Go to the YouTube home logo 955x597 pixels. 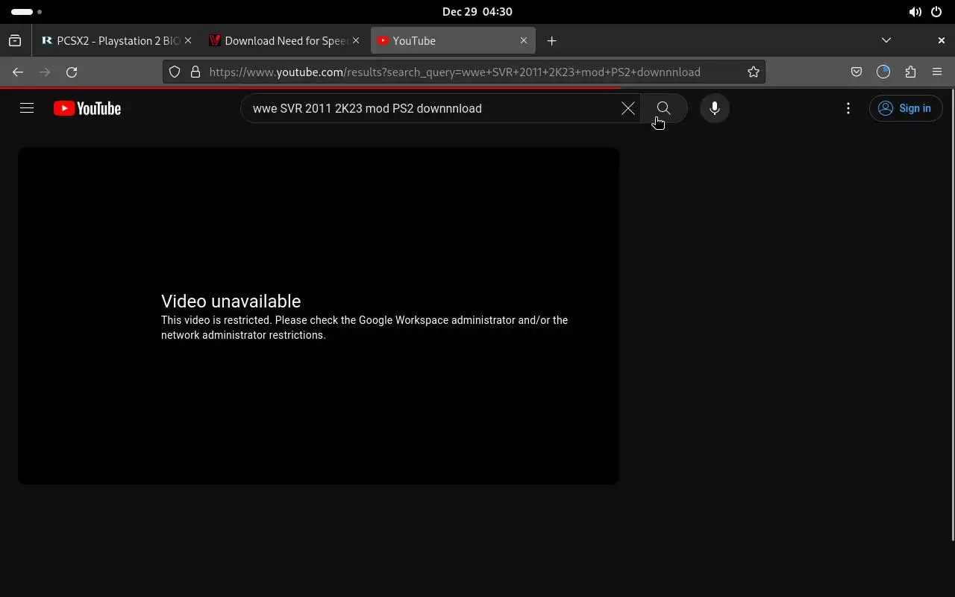[87, 108]
